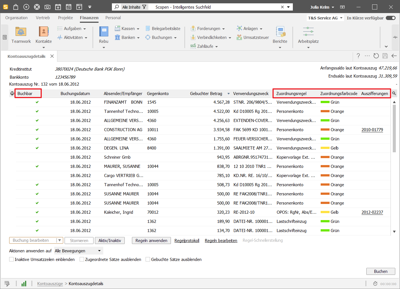The width and height of the screenshot is (400, 289).
Task: Click the printer icon beside Buchbar column
Action: [12, 94]
